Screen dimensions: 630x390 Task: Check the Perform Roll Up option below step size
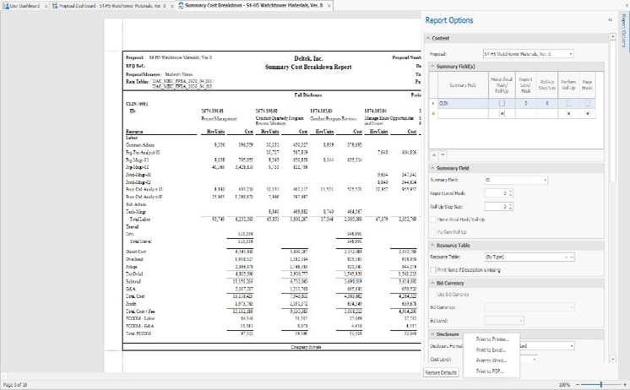tap(433, 232)
